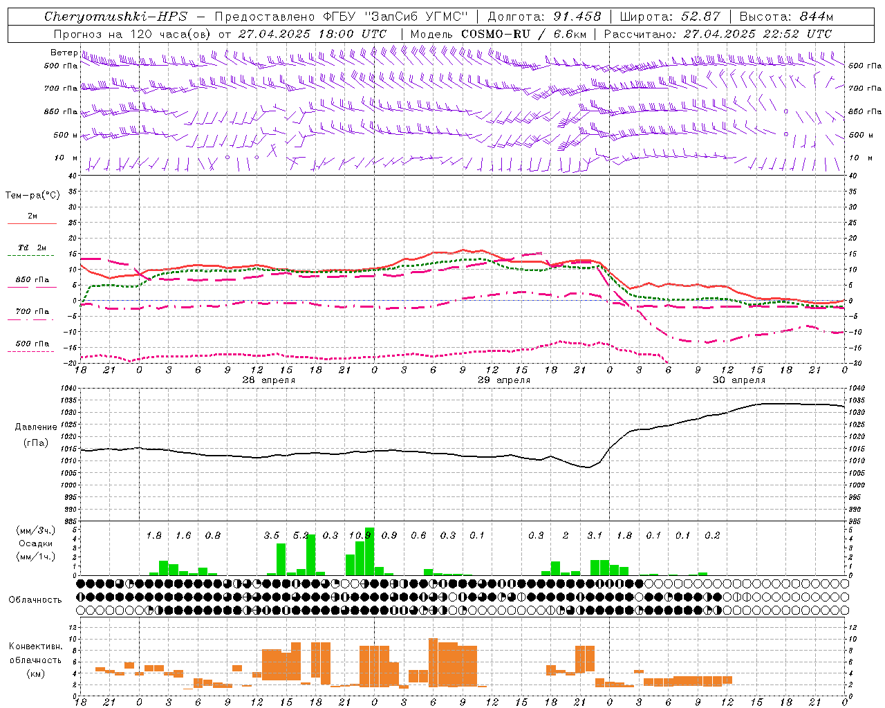Click the Долгота: 91.458 value
This screenshot has width=885, height=708.
pyautogui.click(x=544, y=17)
